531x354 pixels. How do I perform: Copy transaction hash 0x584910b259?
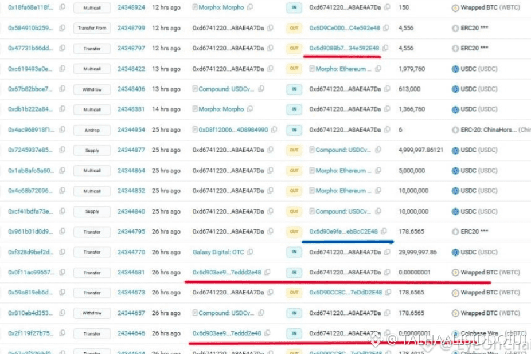click(63, 27)
